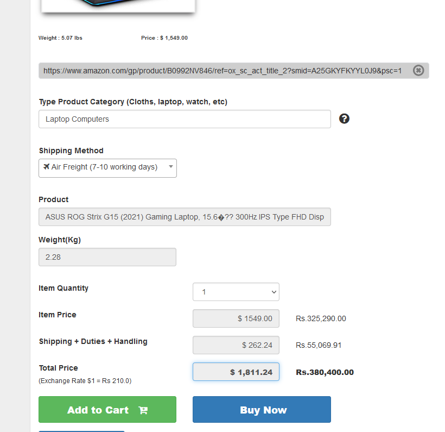The width and height of the screenshot is (445, 432).
Task: Click the Exchange Rate $1 = Rs 210.0 note
Action: tap(85, 381)
